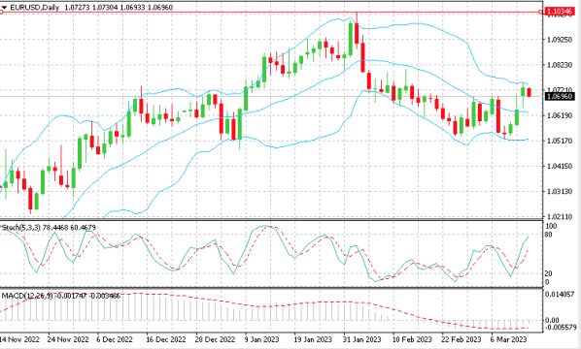
Task: Click the black 1.06960 current price tag
Action: 560,97
